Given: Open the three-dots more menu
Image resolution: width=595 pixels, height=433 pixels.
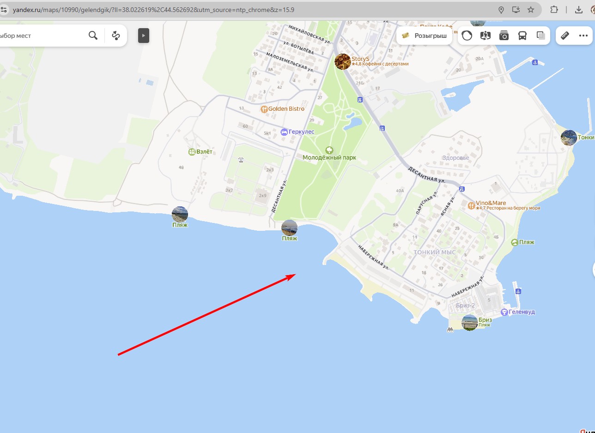Looking at the screenshot, I should click(583, 36).
